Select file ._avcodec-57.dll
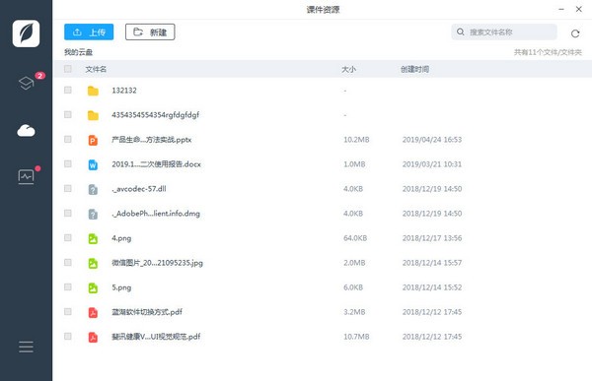Screen dimensions: 592x381 tap(138, 189)
